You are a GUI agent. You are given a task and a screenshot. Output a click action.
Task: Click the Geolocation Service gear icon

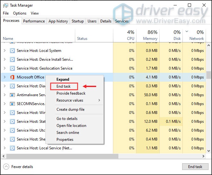(12, 68)
